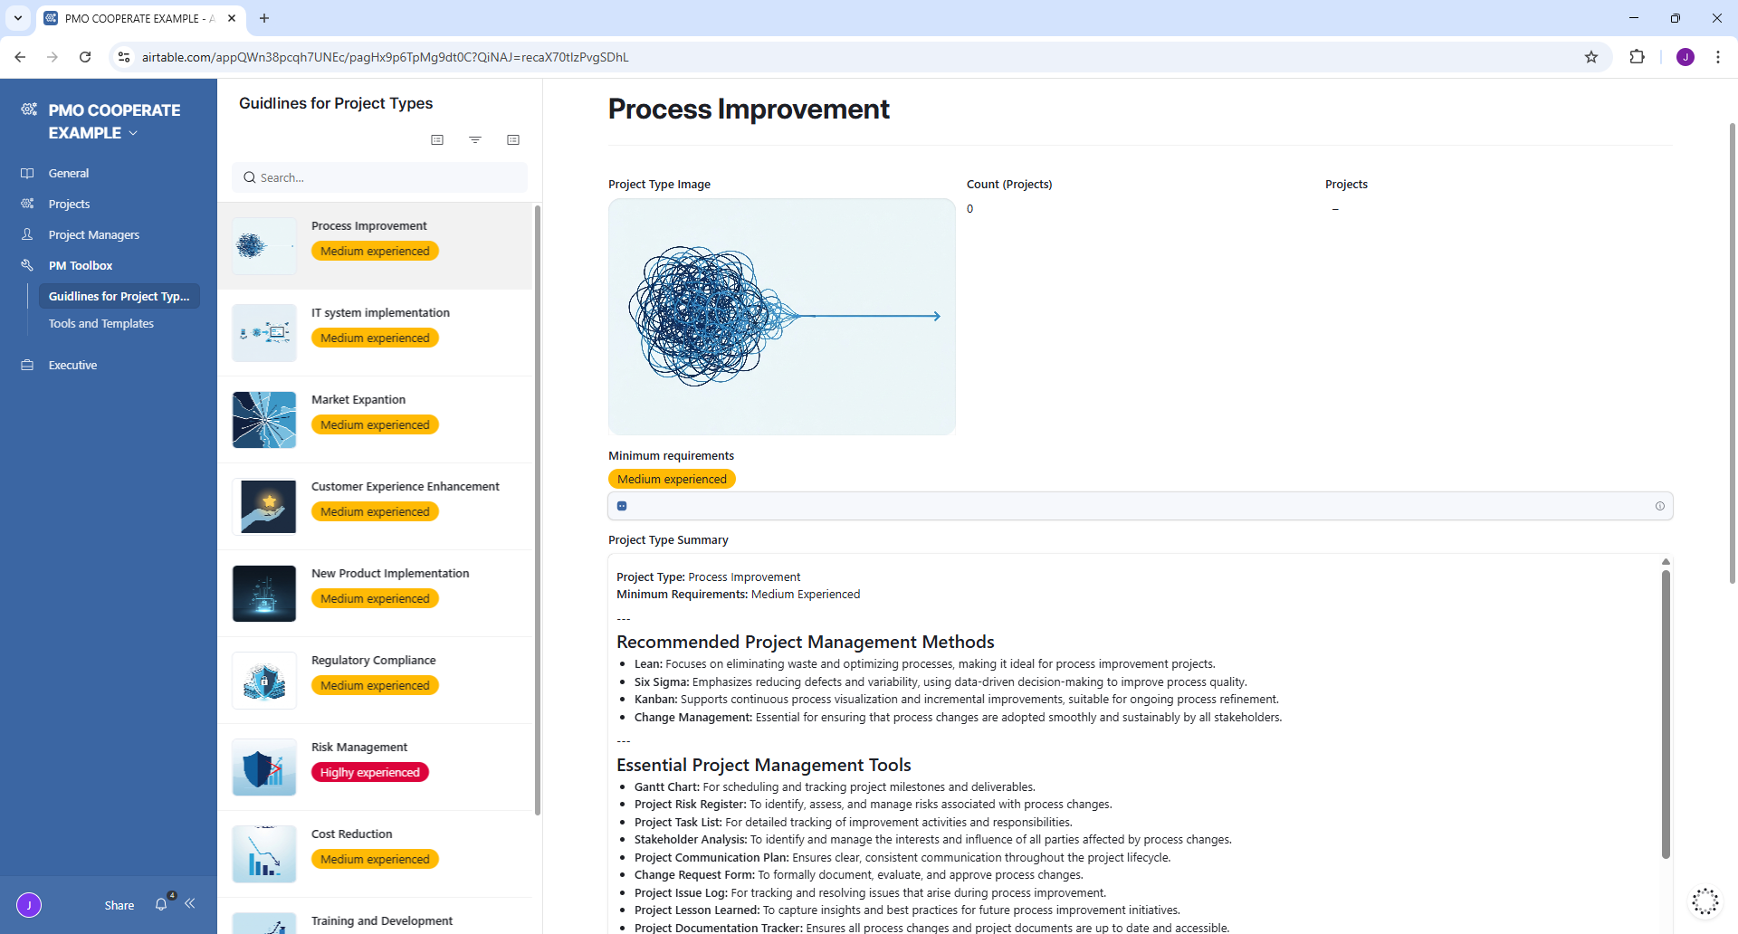Select the Risk Management record thumbnail

tap(264, 767)
